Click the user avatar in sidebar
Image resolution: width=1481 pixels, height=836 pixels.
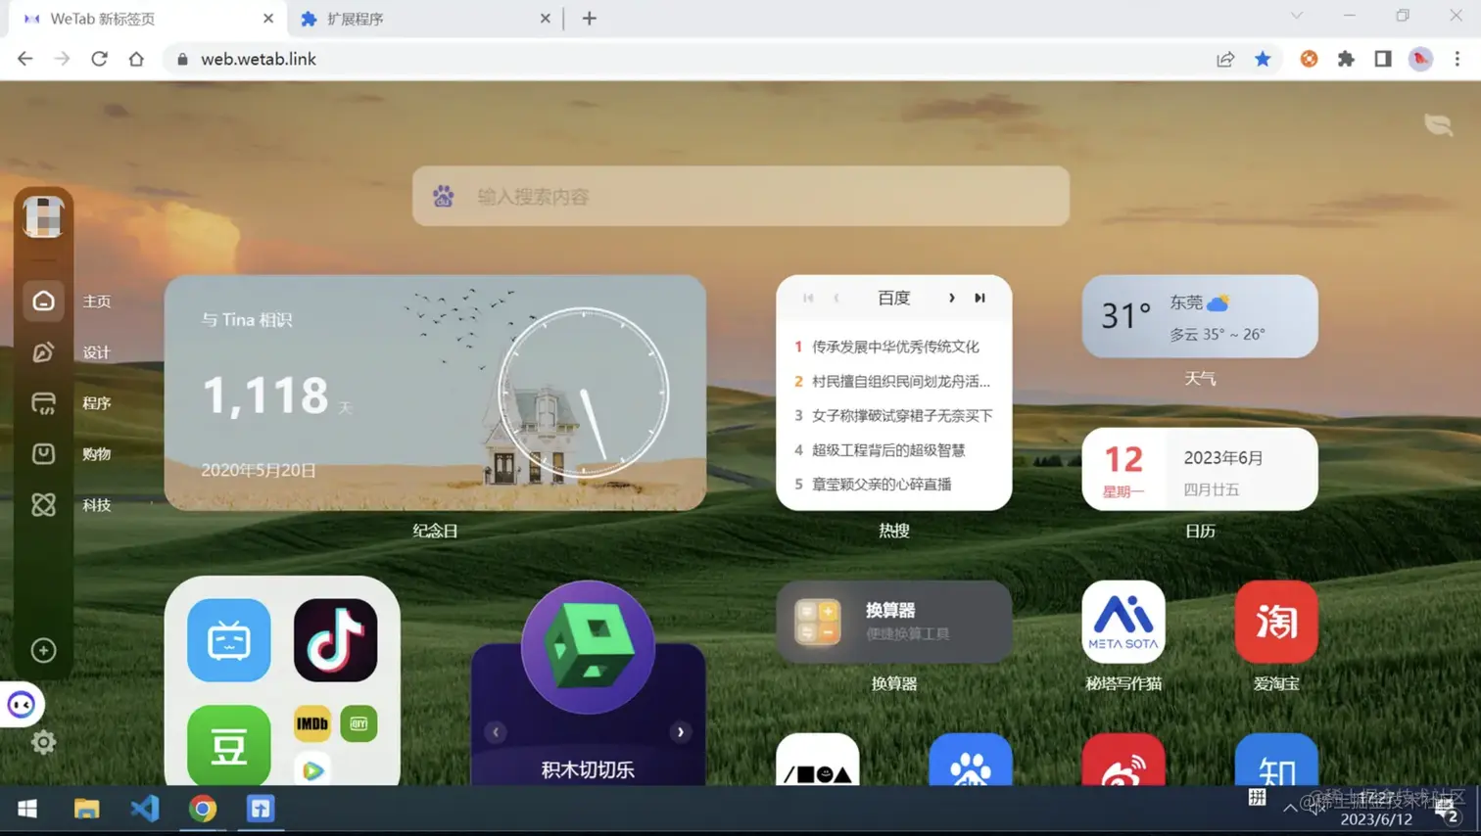click(x=43, y=216)
